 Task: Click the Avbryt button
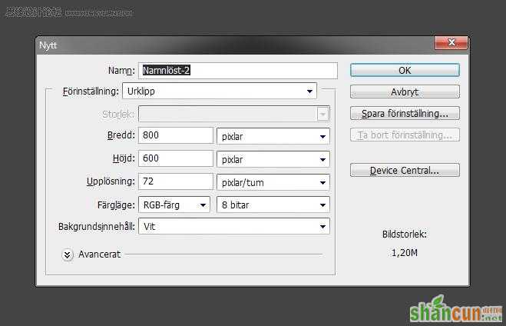click(405, 91)
